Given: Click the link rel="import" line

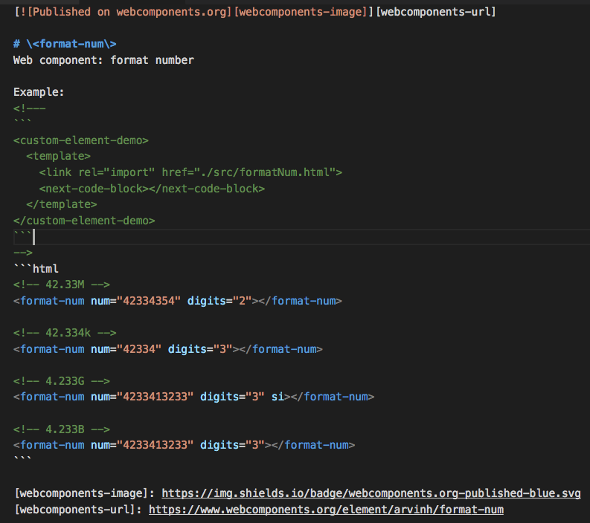Looking at the screenshot, I should (190, 172).
